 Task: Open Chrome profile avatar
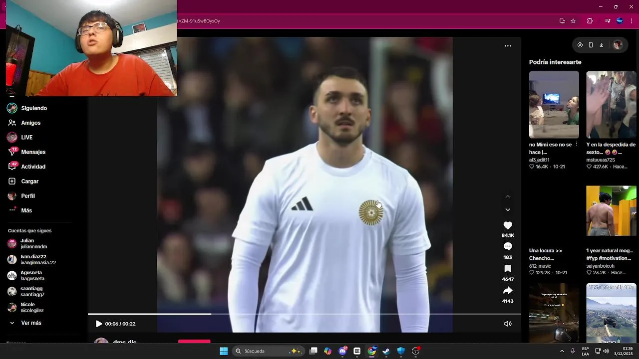620,21
